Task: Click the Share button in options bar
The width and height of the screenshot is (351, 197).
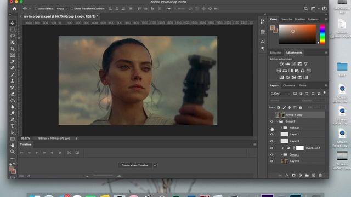Action: click(x=324, y=9)
